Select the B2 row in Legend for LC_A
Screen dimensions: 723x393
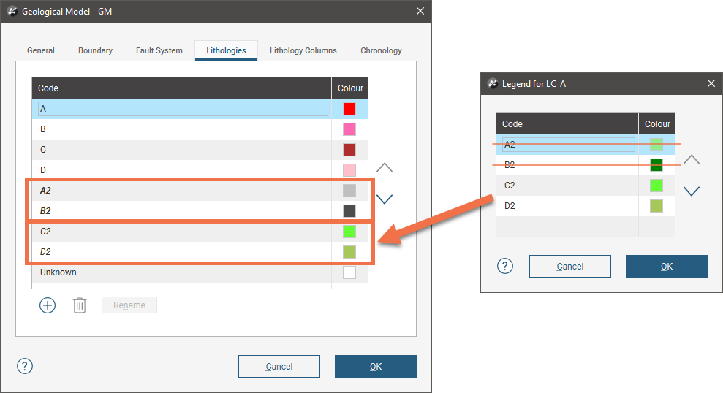pyautogui.click(x=586, y=165)
